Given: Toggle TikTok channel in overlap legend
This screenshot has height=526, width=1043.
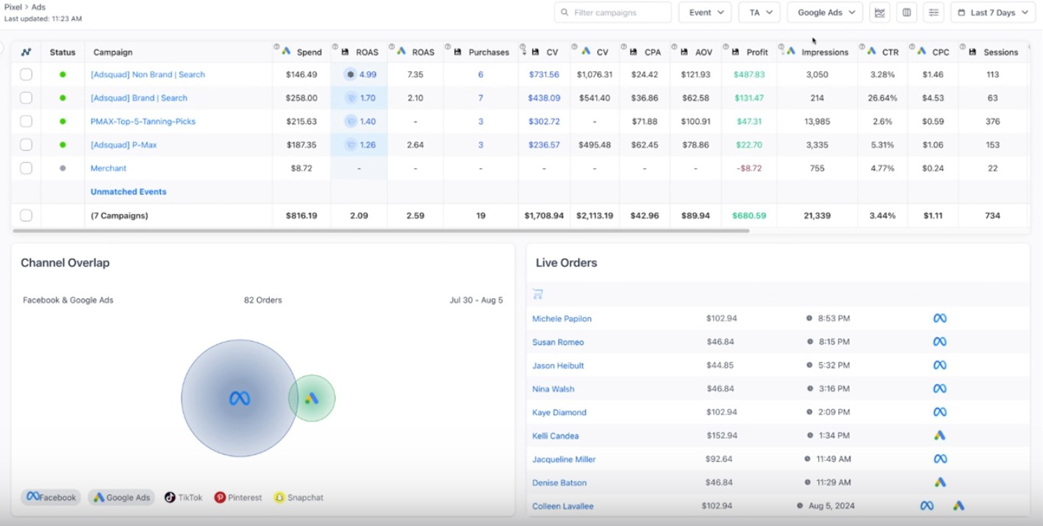Looking at the screenshot, I should [x=184, y=497].
